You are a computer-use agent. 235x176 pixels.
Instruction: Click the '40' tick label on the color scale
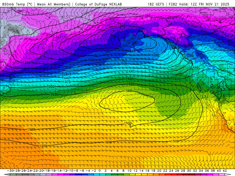[x=219, y=171]
